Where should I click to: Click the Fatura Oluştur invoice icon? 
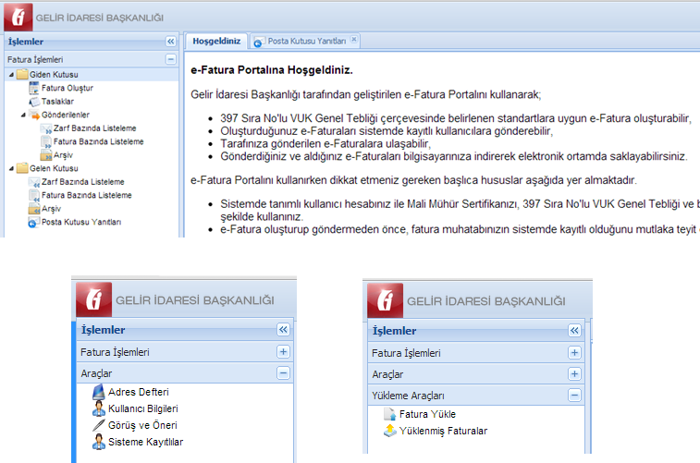pyautogui.click(x=33, y=88)
